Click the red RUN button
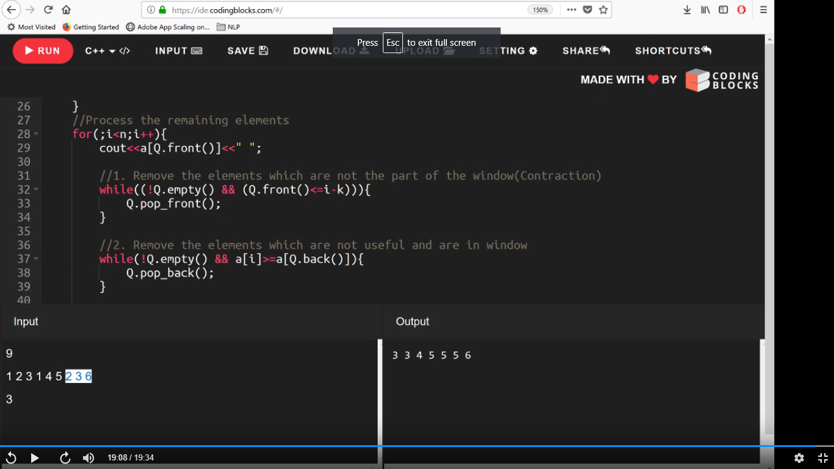This screenshot has width=834, height=469. click(43, 51)
